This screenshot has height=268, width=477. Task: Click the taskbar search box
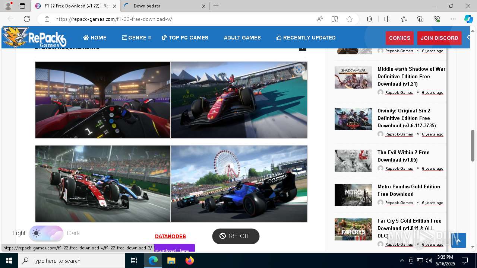[x=72, y=261]
